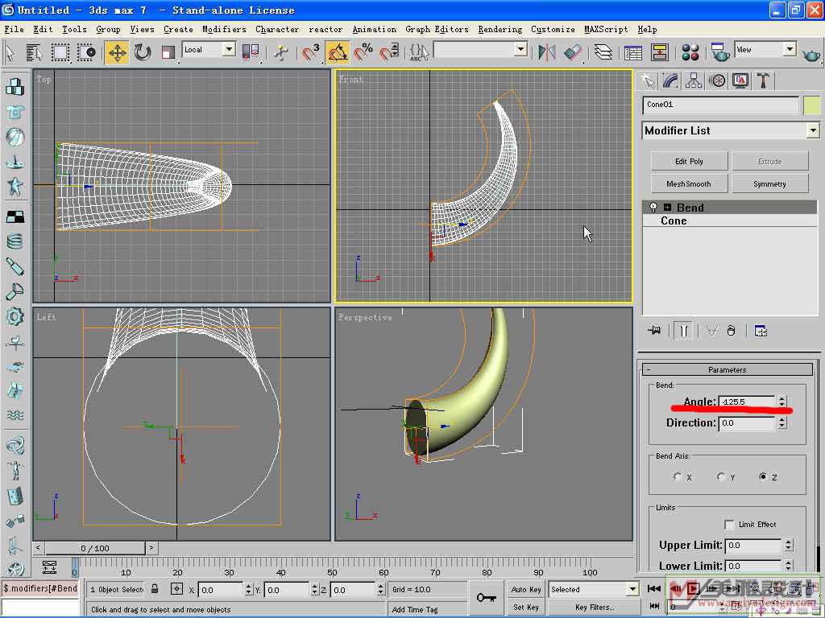This screenshot has width=825, height=618.
Task: Enable the Limit Effect checkbox
Action: pos(729,525)
